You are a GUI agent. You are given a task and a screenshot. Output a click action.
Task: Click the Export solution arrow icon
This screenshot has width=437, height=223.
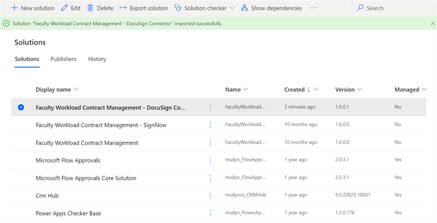(123, 8)
